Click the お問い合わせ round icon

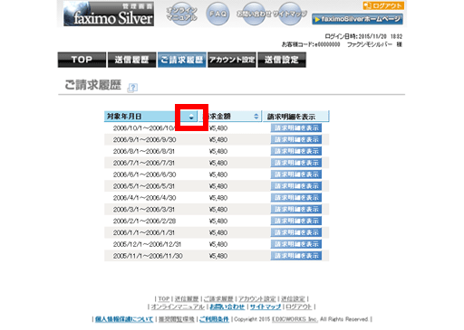[x=254, y=14]
